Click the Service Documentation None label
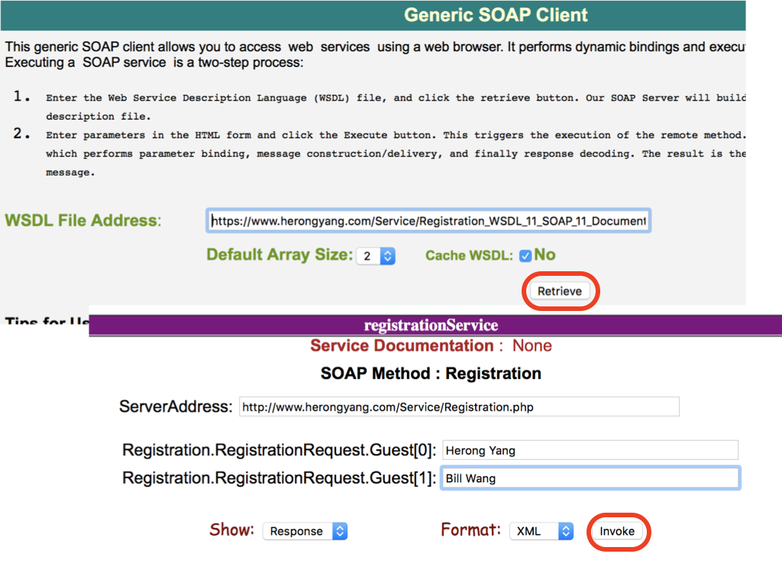Screen dimensions: 782x570 click(430, 345)
